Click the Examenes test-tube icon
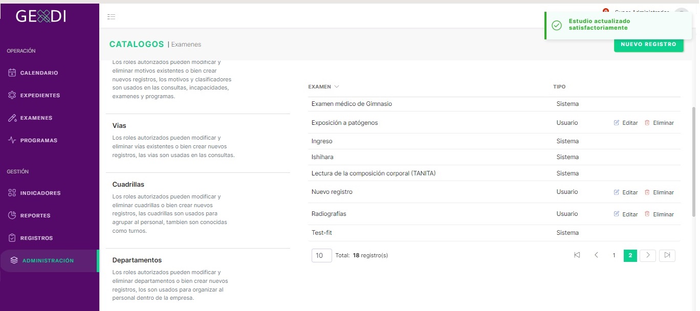Viewport: 700px width, 311px height. [13, 118]
